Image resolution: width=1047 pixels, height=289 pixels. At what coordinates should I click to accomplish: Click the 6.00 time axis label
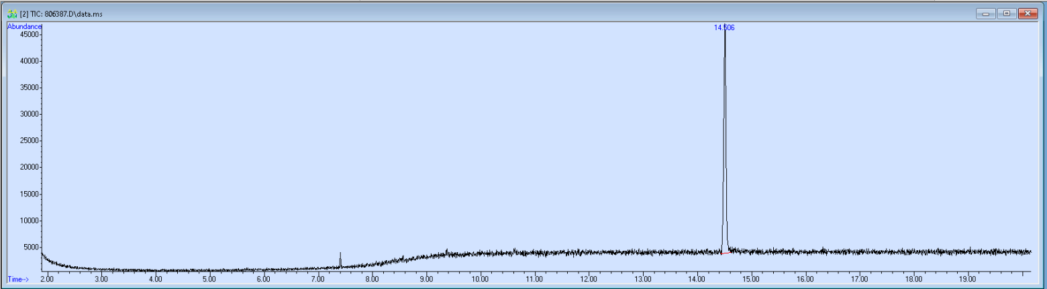[264, 278]
